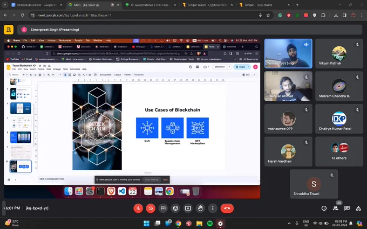Close the Meet jkq-bpxd-yrj tab
This screenshot has height=229, width=367.
coord(118,5)
